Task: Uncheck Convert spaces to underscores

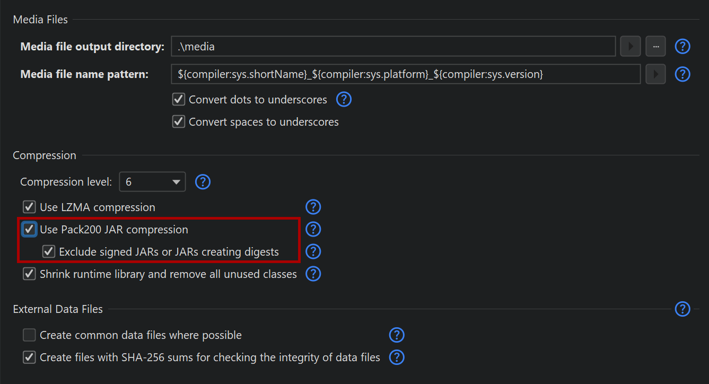Action: coord(179,121)
